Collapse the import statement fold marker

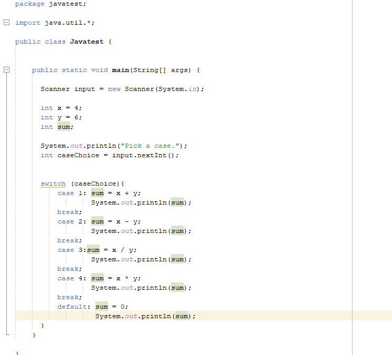6,23
